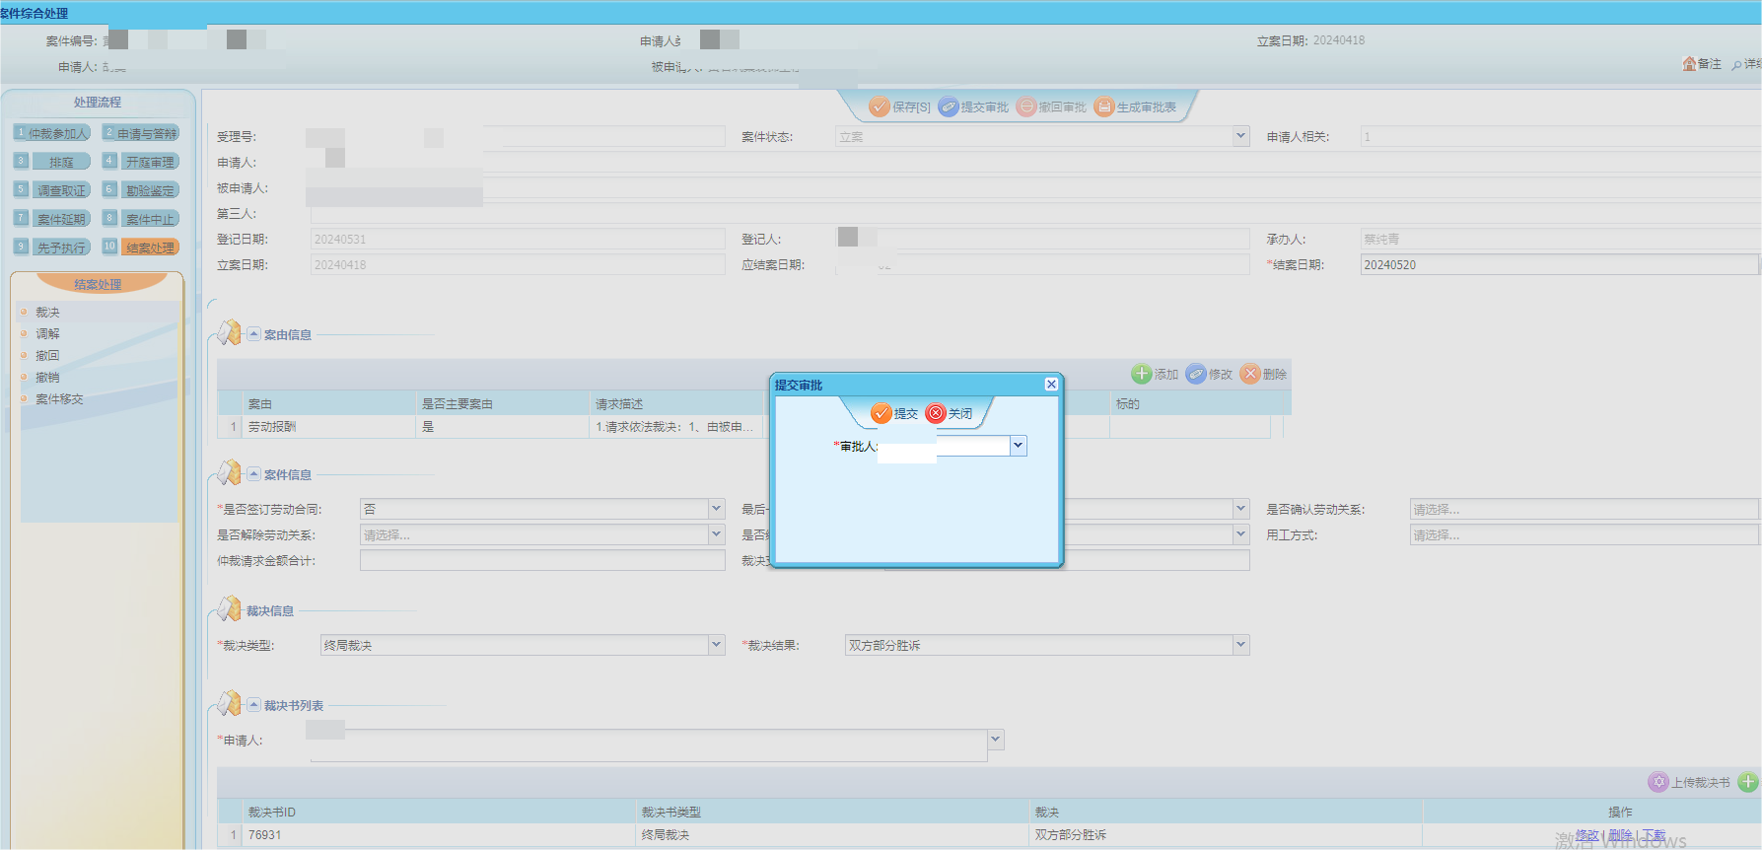Click the 备注 link at top right
The image size is (1762, 850).
click(x=1703, y=64)
